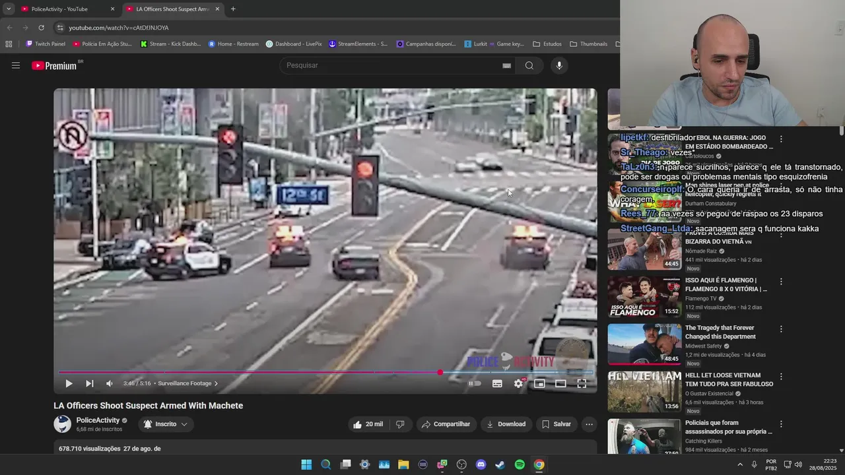Screen dimensions: 845x475
Task: Open OBS Studio from the taskbar
Action: click(x=461, y=464)
